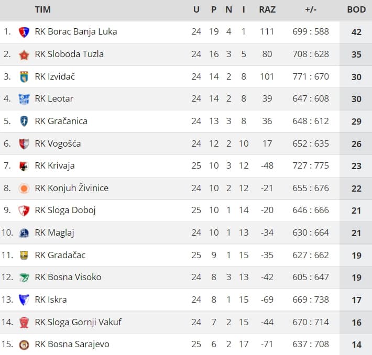Click the RK Bosna Visoko green logo
The height and width of the screenshot is (355, 372).
(x=24, y=278)
